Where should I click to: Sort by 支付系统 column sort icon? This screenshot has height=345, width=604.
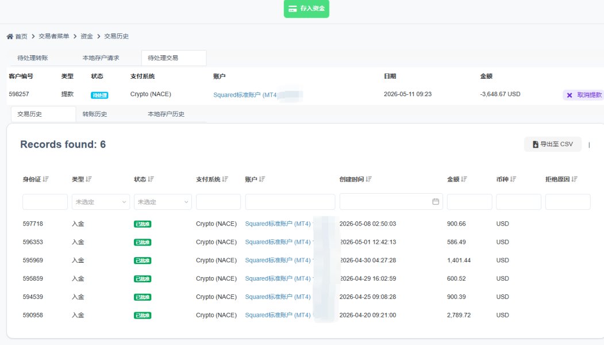[225, 179]
